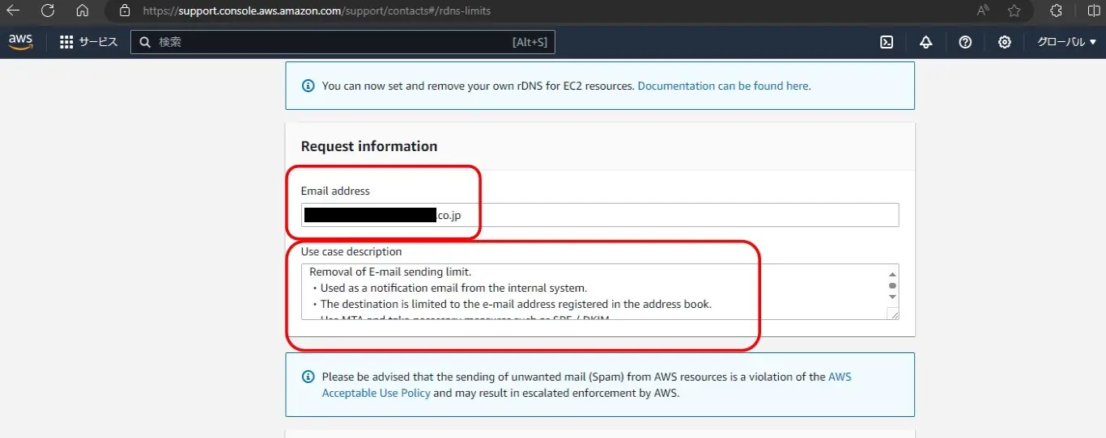
Task: Open the notifications bell
Action: [x=925, y=42]
